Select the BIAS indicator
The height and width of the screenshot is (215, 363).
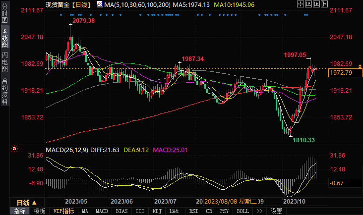tap(121, 211)
